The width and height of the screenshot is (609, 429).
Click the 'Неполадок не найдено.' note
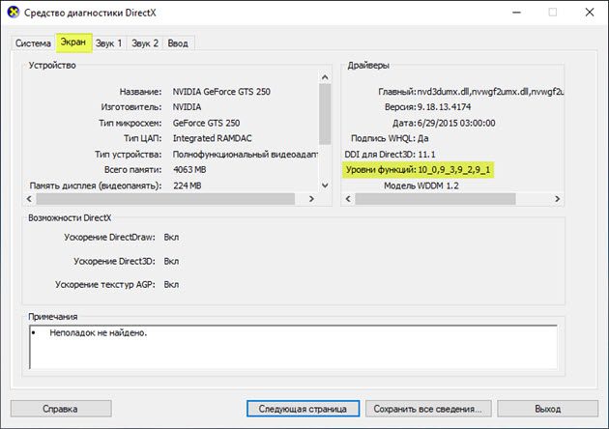[x=99, y=332]
